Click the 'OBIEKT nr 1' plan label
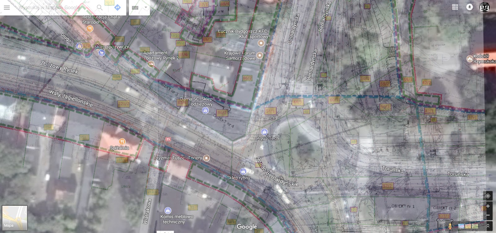Image resolution: width=496 pixels, height=233 pixels. [x=403, y=206]
